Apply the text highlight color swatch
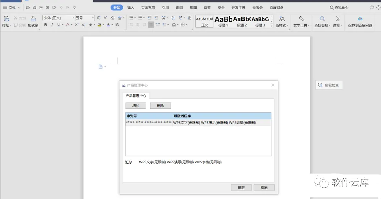 point(100,24)
